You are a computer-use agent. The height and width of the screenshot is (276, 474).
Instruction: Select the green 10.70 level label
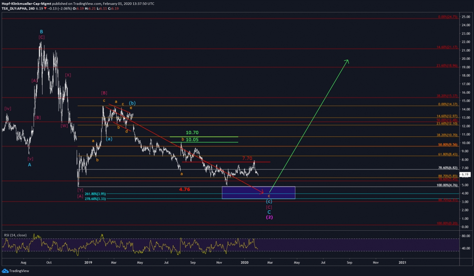pos(192,132)
